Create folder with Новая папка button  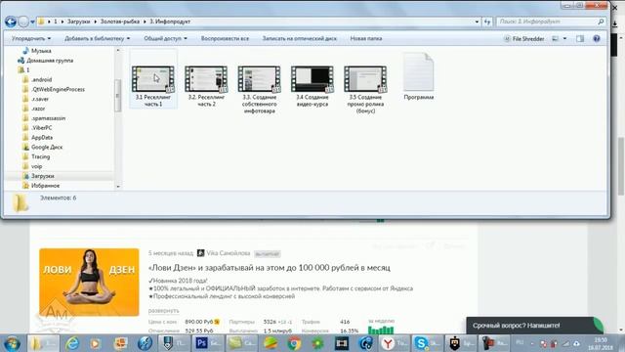(x=366, y=39)
